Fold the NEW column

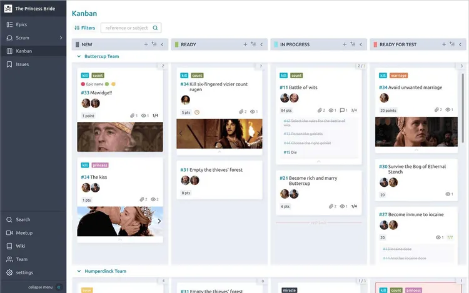coord(162,44)
